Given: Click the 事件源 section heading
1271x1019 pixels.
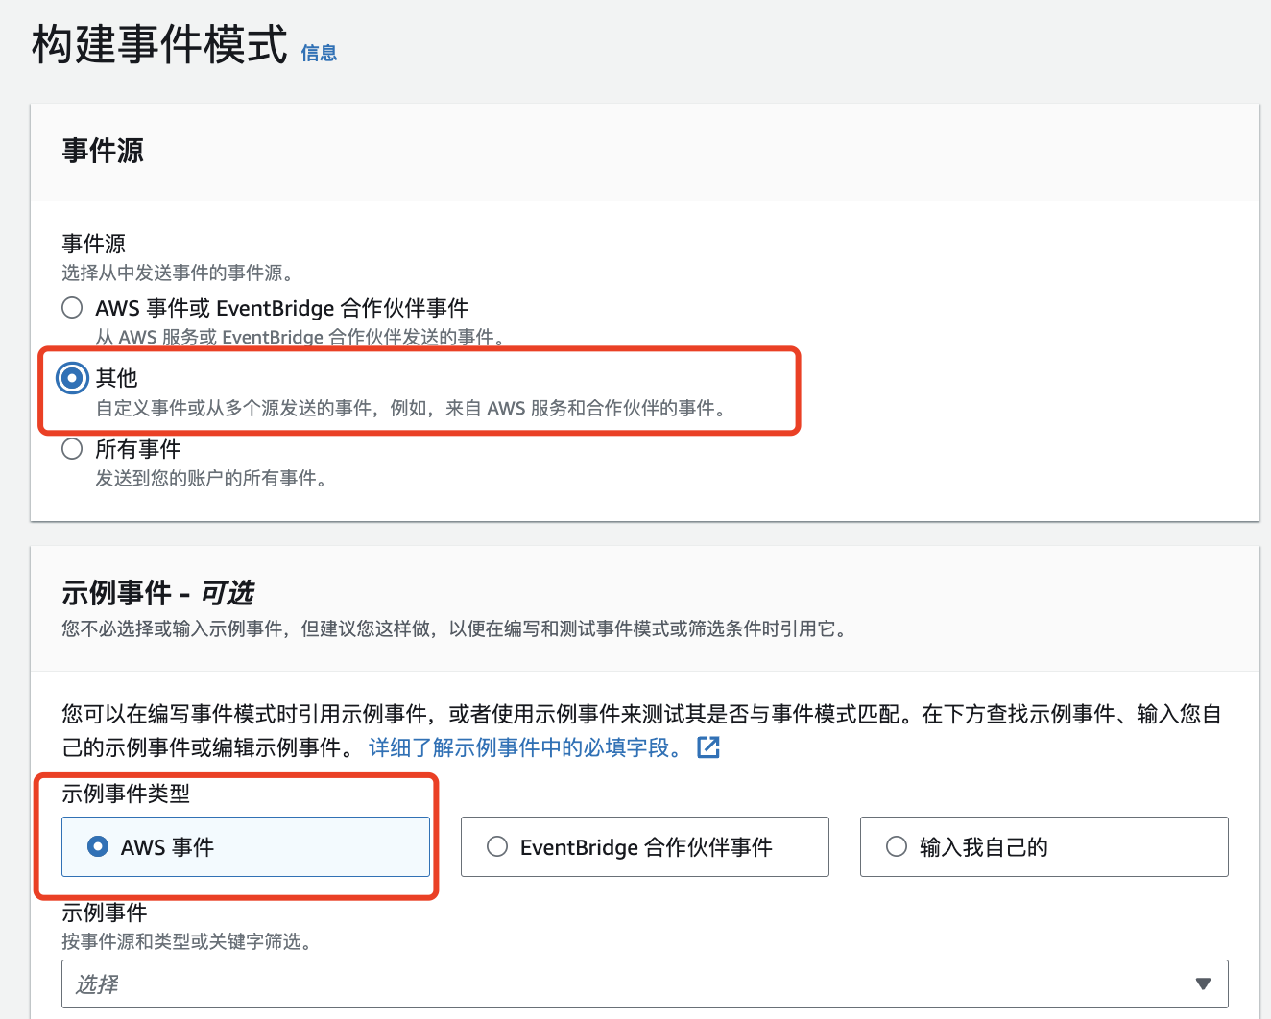Looking at the screenshot, I should [103, 151].
